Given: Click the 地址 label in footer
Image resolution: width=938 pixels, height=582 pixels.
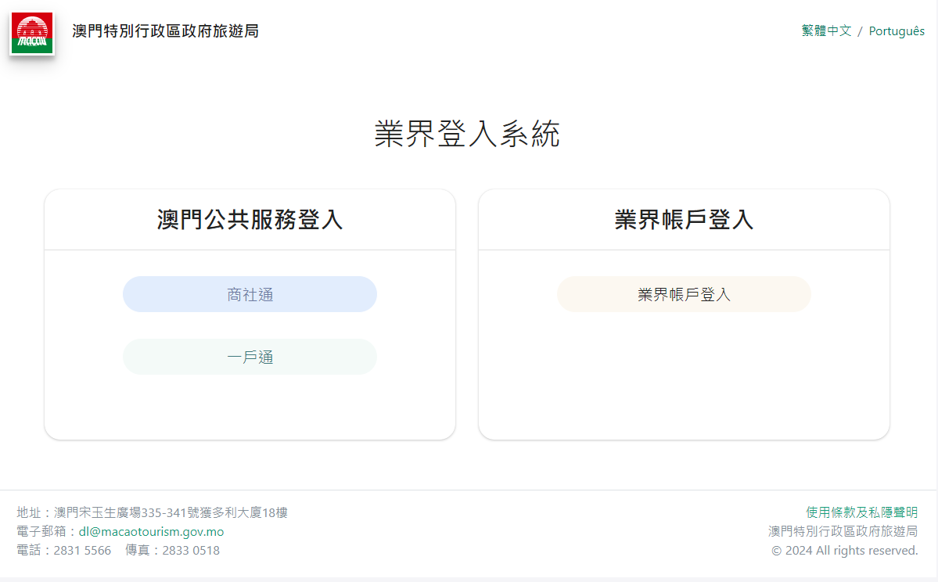Looking at the screenshot, I should [x=29, y=513].
